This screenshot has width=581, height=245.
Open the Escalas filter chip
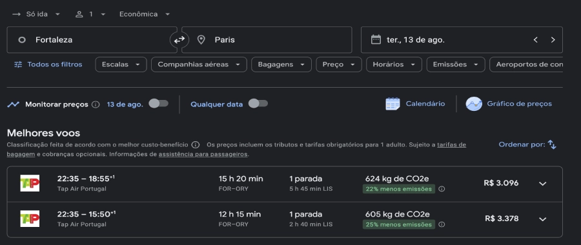coord(121,64)
